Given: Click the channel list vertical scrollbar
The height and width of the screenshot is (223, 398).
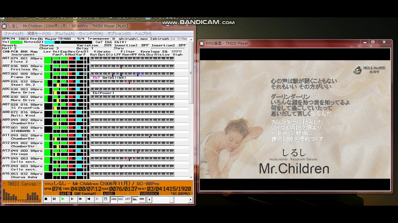Looking at the screenshot, I should point(191,108).
